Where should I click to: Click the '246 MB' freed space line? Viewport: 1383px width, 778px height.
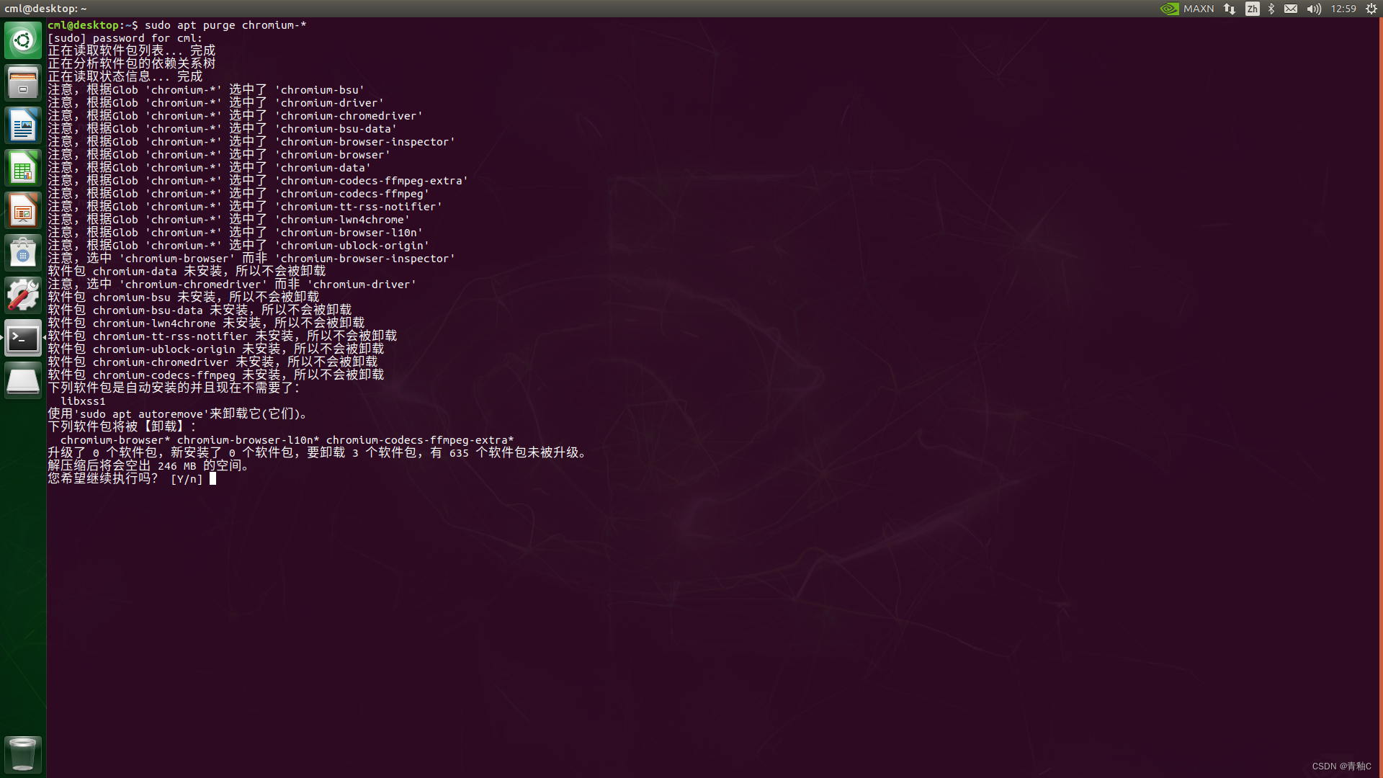click(148, 465)
